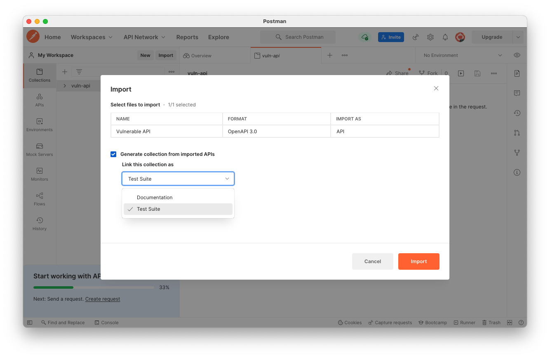
Task: Switch to the Overview tab
Action: (197, 56)
